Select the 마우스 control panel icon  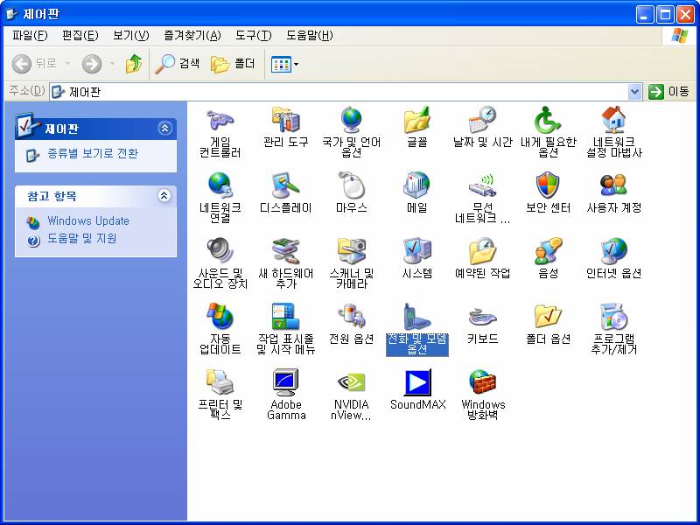(351, 185)
